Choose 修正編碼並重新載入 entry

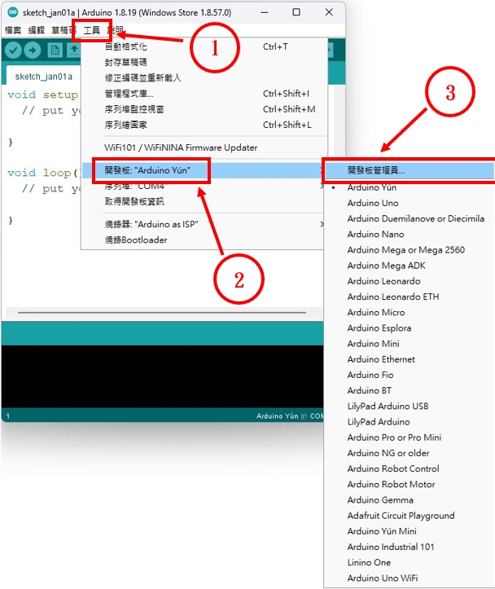click(203, 77)
